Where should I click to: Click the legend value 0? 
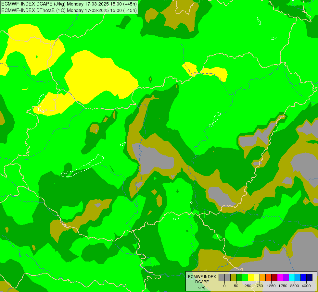point(224,286)
